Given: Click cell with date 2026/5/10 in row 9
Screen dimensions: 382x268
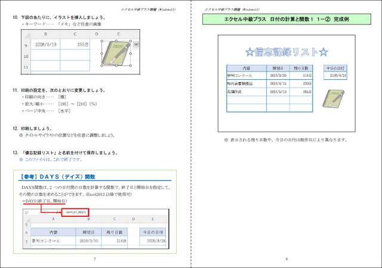Looking at the screenshot, I should click(44, 45).
